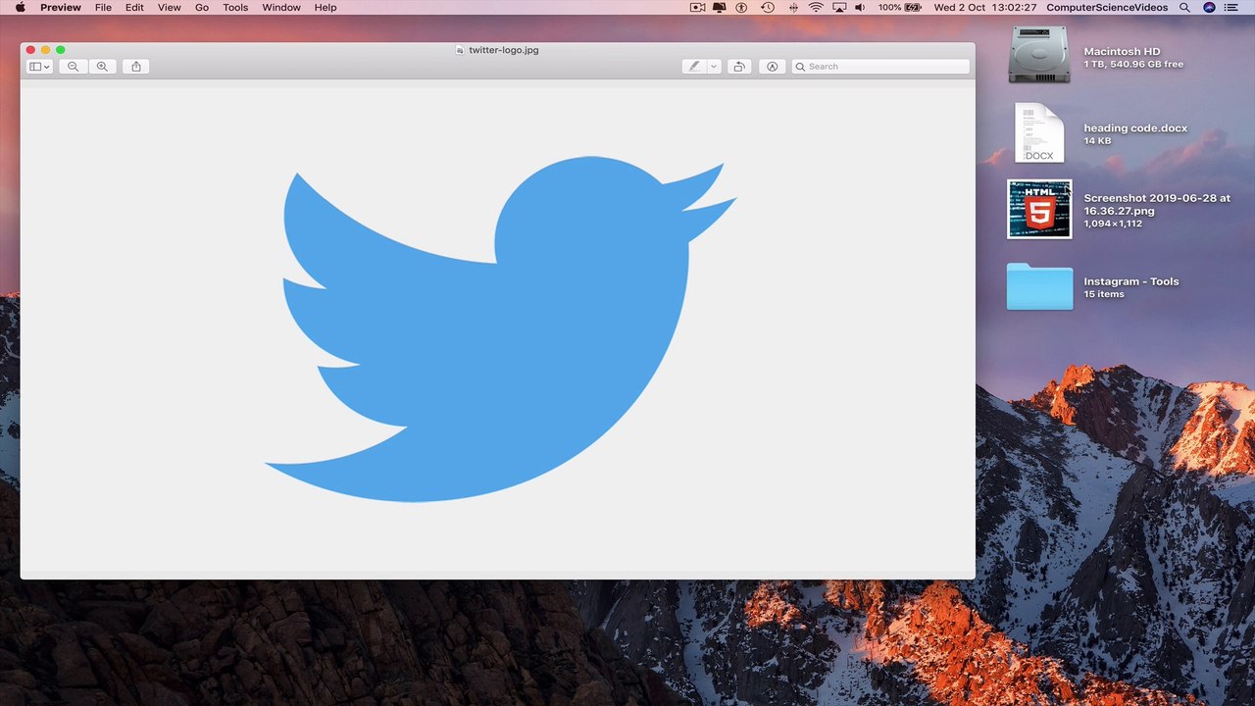Image resolution: width=1255 pixels, height=706 pixels.
Task: Open the Tools menu
Action: (235, 7)
